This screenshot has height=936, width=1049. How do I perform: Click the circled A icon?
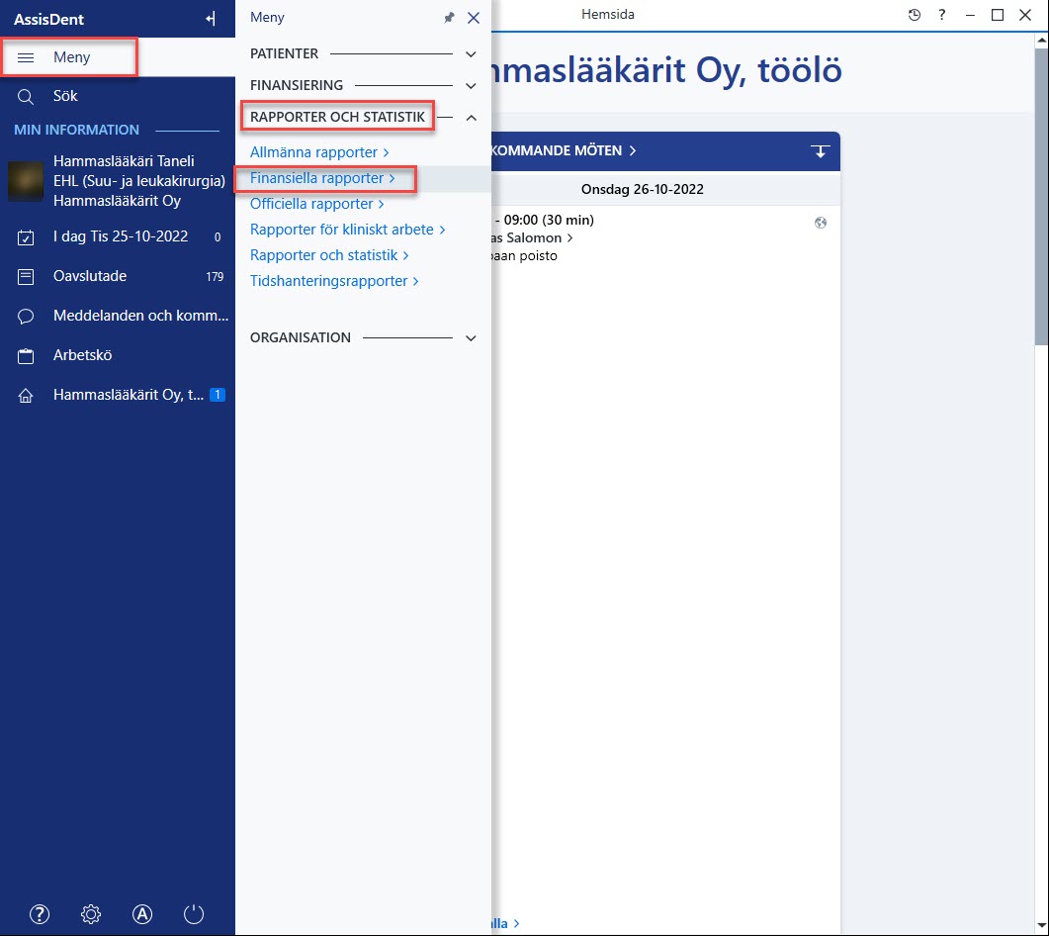coord(142,914)
